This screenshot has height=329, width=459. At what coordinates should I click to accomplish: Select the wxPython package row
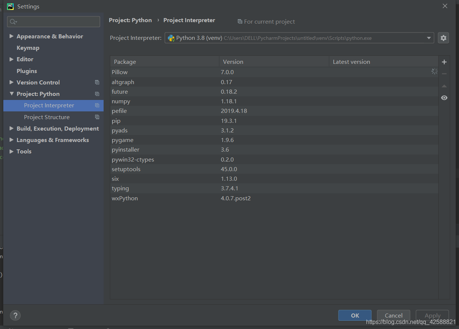pyautogui.click(x=274, y=198)
